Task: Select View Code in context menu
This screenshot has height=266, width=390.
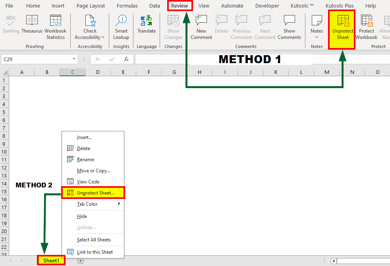Action: click(93, 182)
